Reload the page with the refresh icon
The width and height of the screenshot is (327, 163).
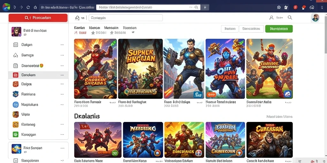pyautogui.click(x=28, y=7)
